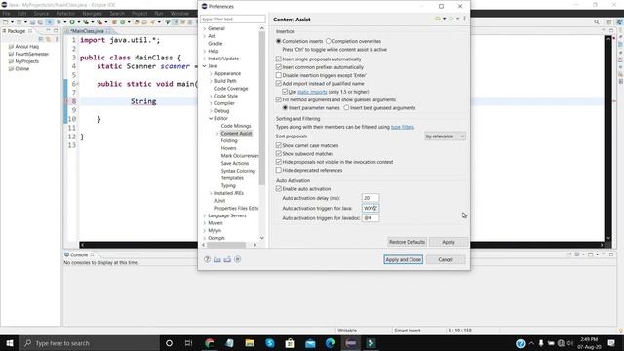The width and height of the screenshot is (624, 351).
Task: Click the Oomph preference recorder icon
Action: coord(238,259)
